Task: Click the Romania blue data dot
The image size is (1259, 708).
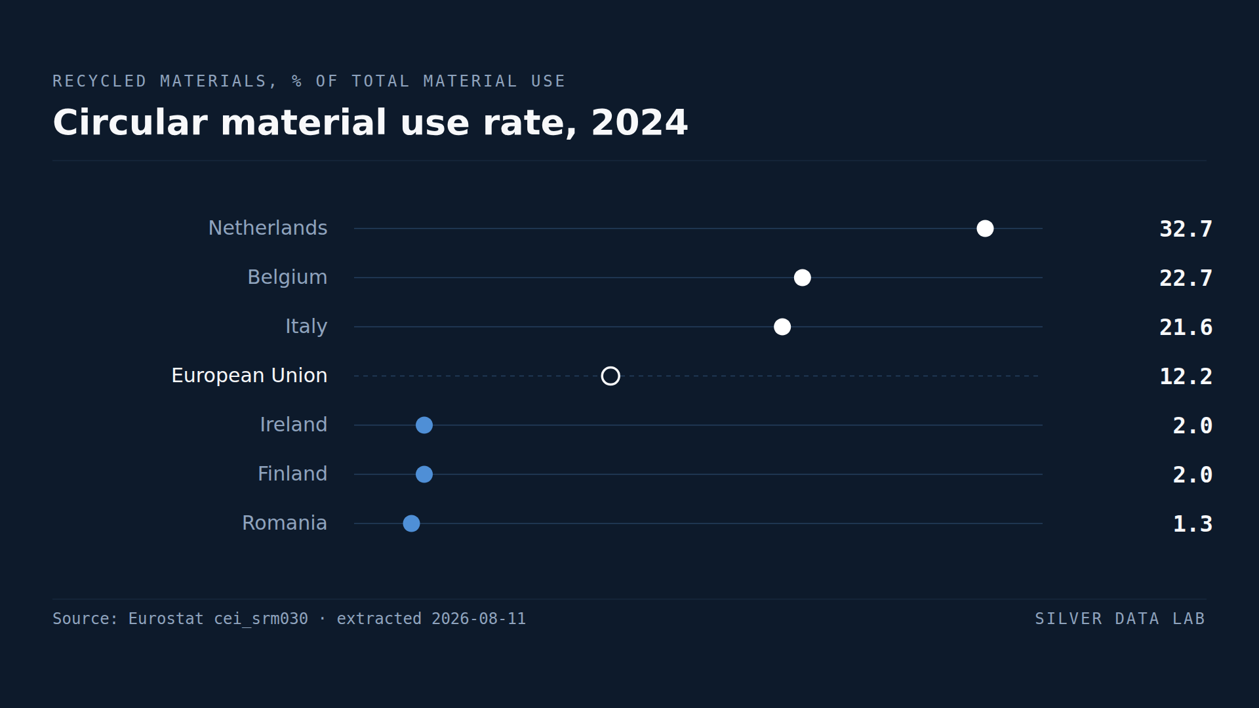Action: (411, 523)
